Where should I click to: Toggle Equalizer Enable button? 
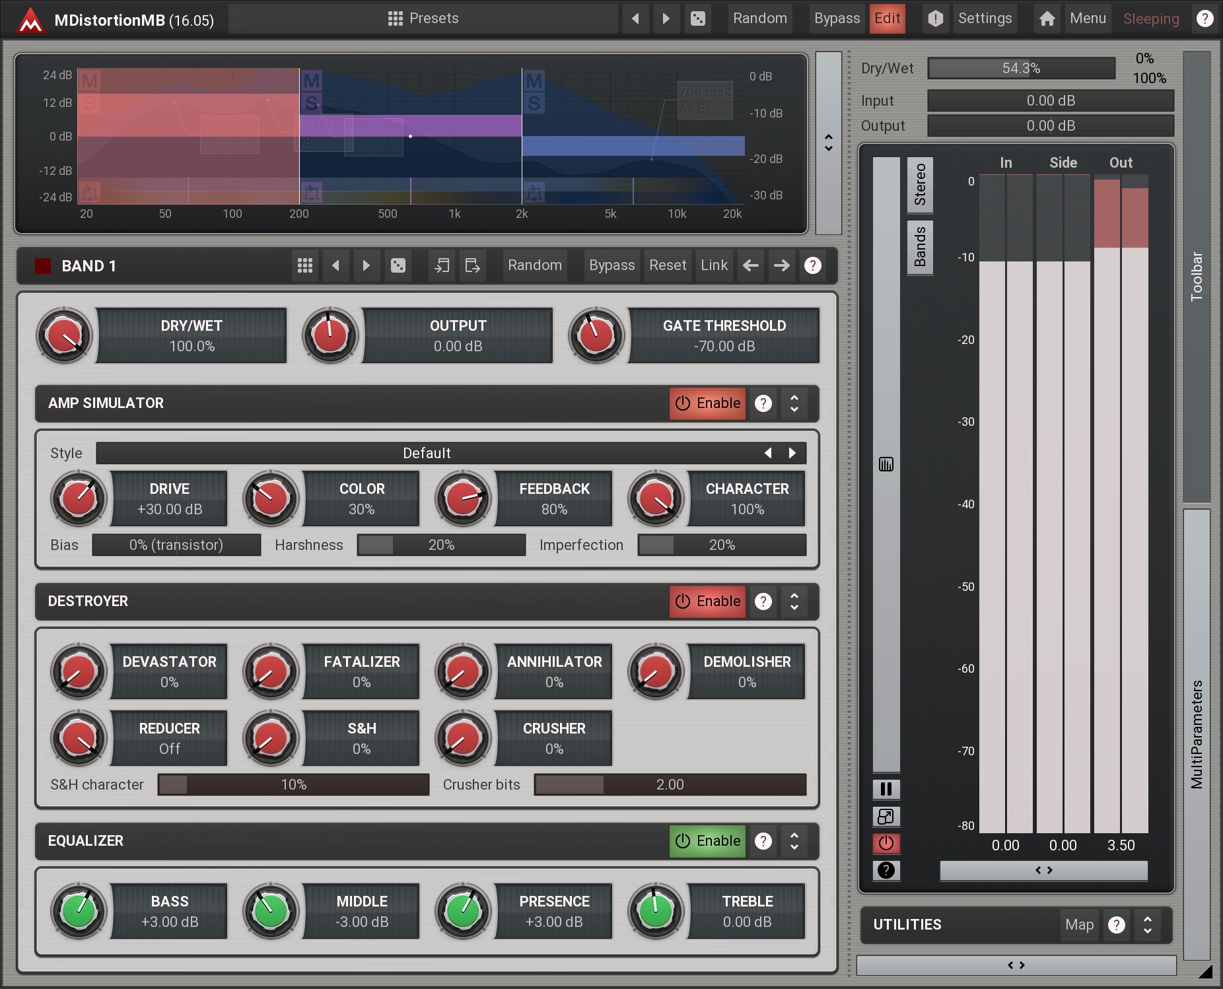pyautogui.click(x=707, y=841)
